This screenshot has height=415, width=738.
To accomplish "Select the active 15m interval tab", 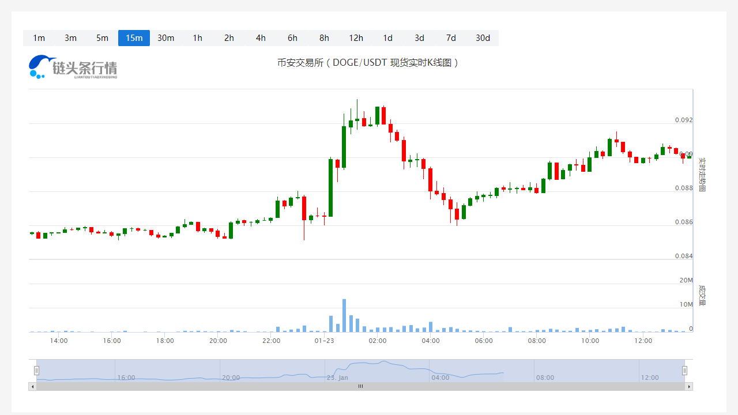I will 134,38.
